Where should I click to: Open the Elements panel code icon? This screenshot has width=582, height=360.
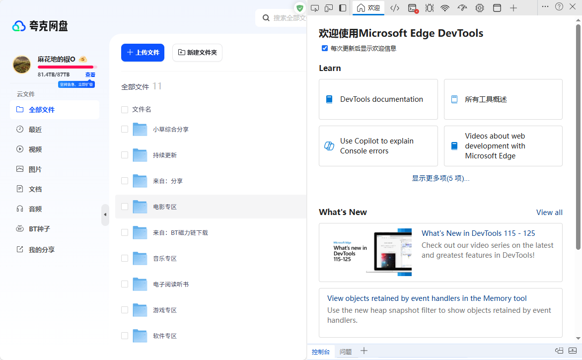[x=395, y=8]
